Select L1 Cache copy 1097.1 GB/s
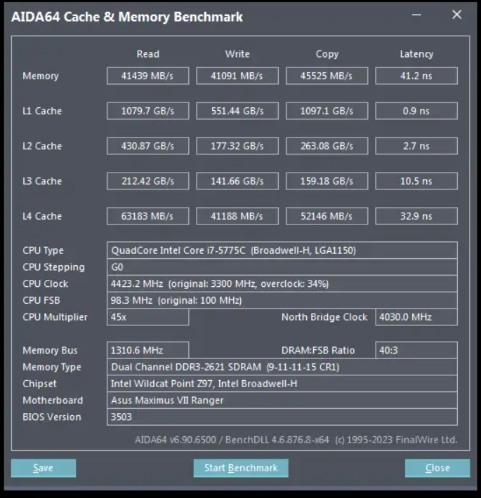This screenshot has width=481, height=498. (327, 111)
